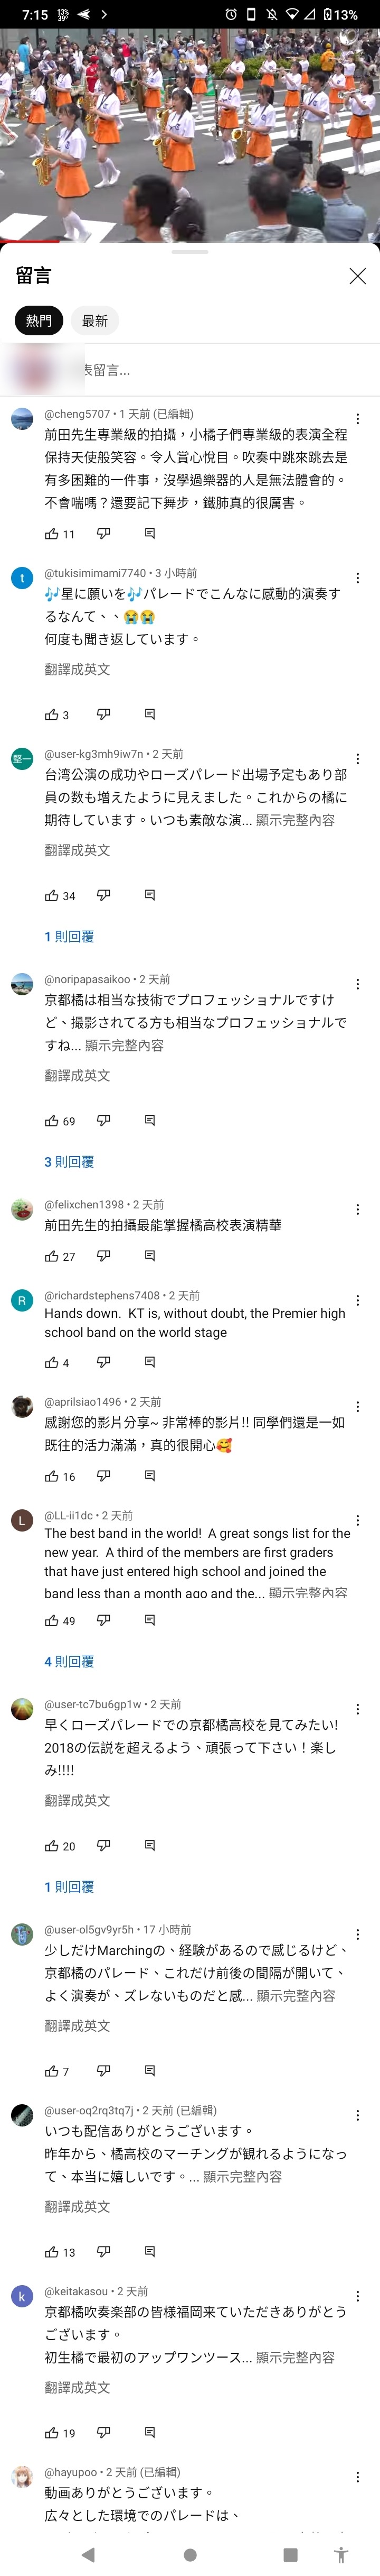
Task: Reply to @felixchen1398's comment
Action: [x=149, y=1256]
